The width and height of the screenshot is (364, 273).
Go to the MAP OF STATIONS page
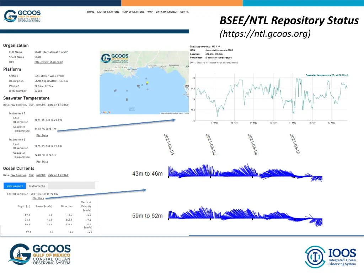(133, 12)
